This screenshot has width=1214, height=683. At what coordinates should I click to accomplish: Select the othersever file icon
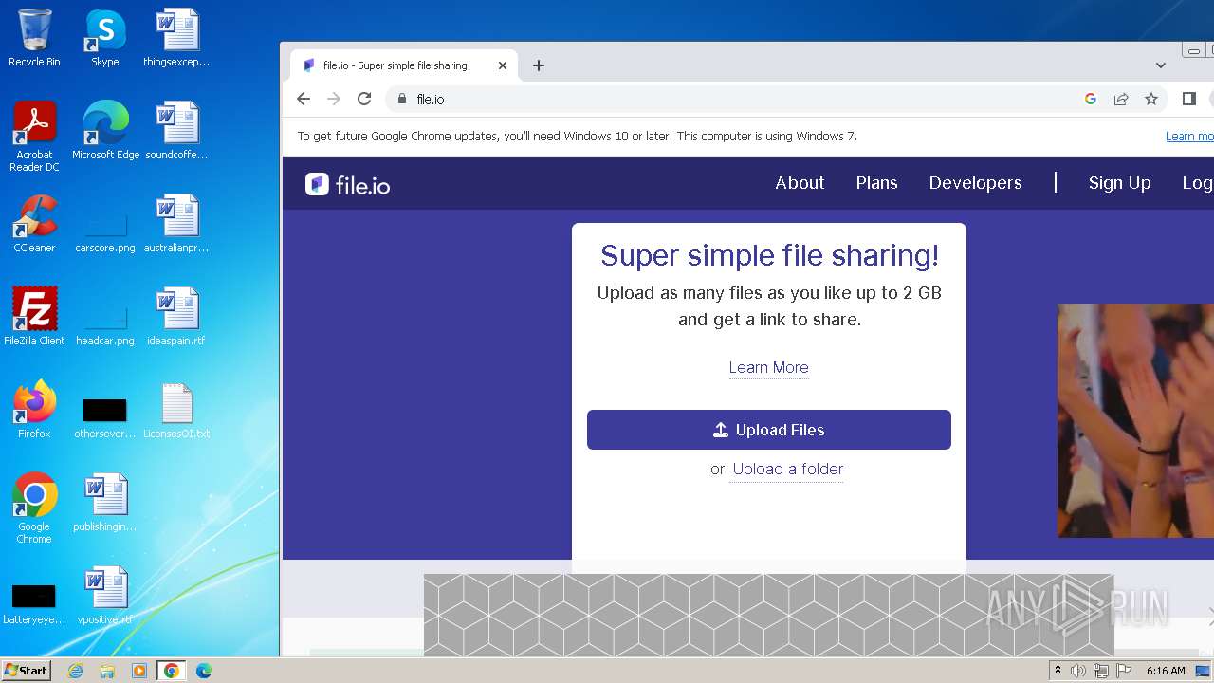105,417
